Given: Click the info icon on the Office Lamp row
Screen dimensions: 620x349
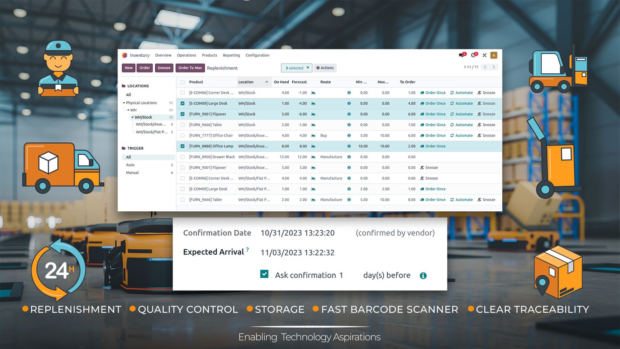Looking at the screenshot, I should pos(349,146).
